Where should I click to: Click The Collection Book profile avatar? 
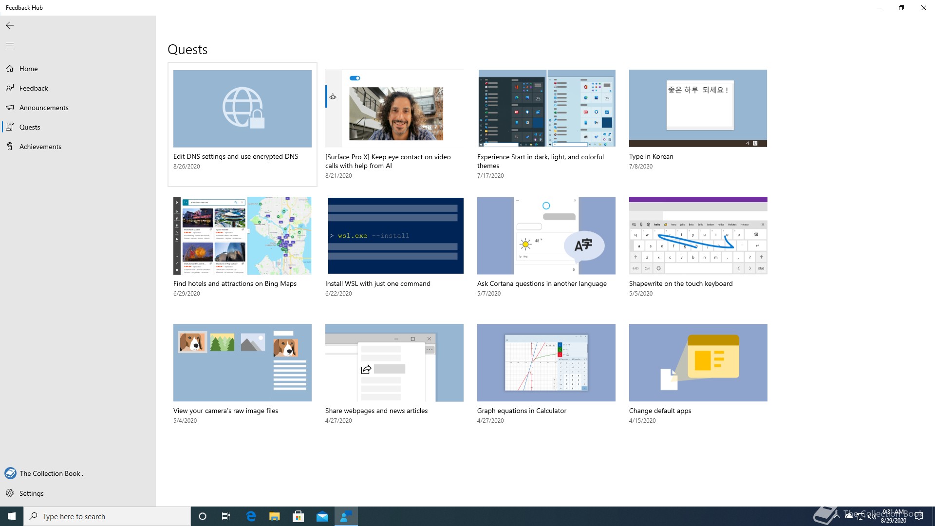(x=10, y=473)
